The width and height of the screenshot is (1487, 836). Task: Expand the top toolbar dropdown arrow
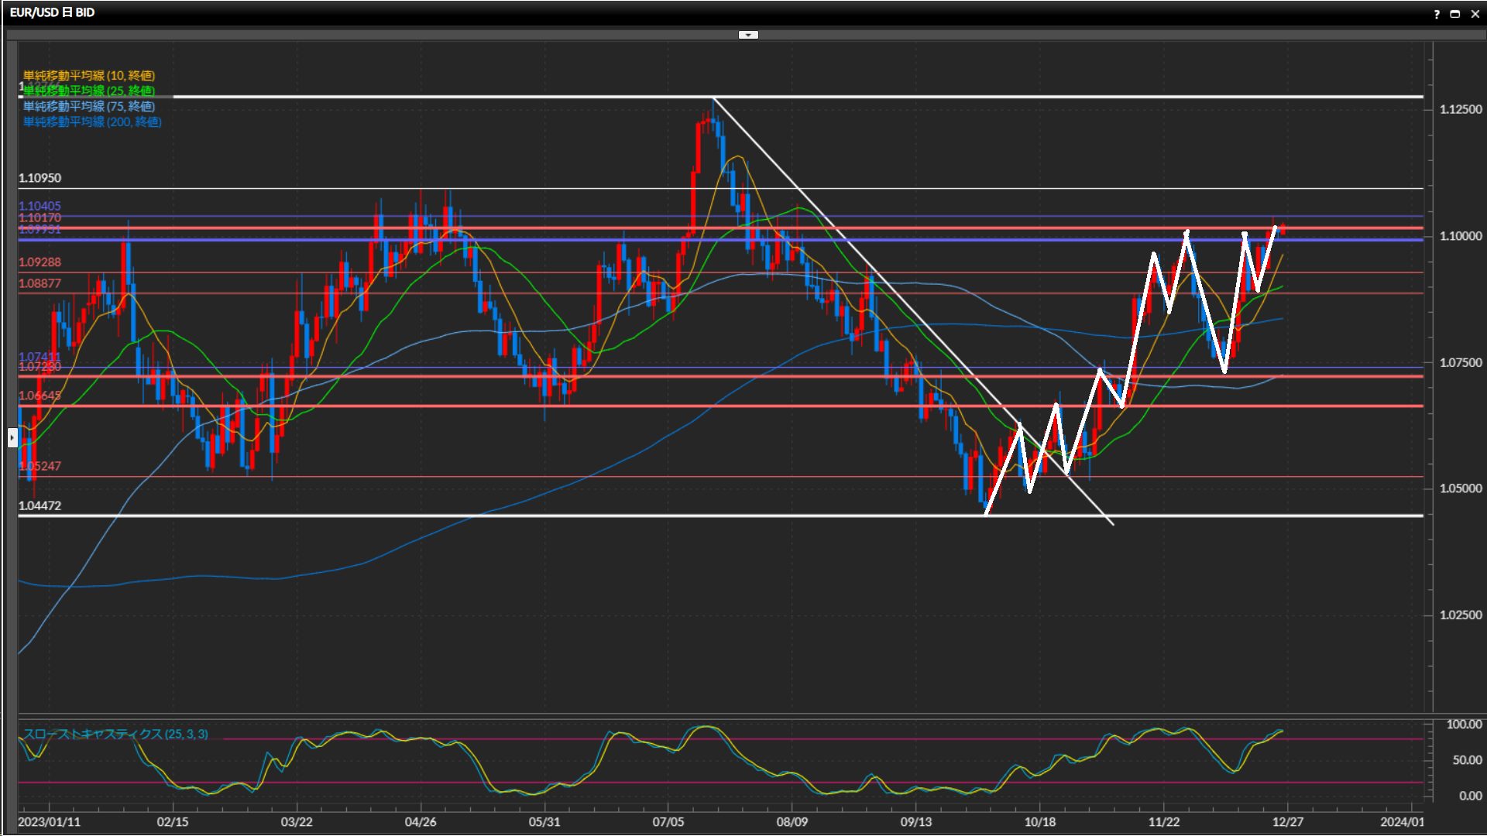coord(748,35)
